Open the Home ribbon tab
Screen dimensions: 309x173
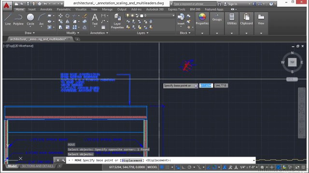tap(19, 10)
